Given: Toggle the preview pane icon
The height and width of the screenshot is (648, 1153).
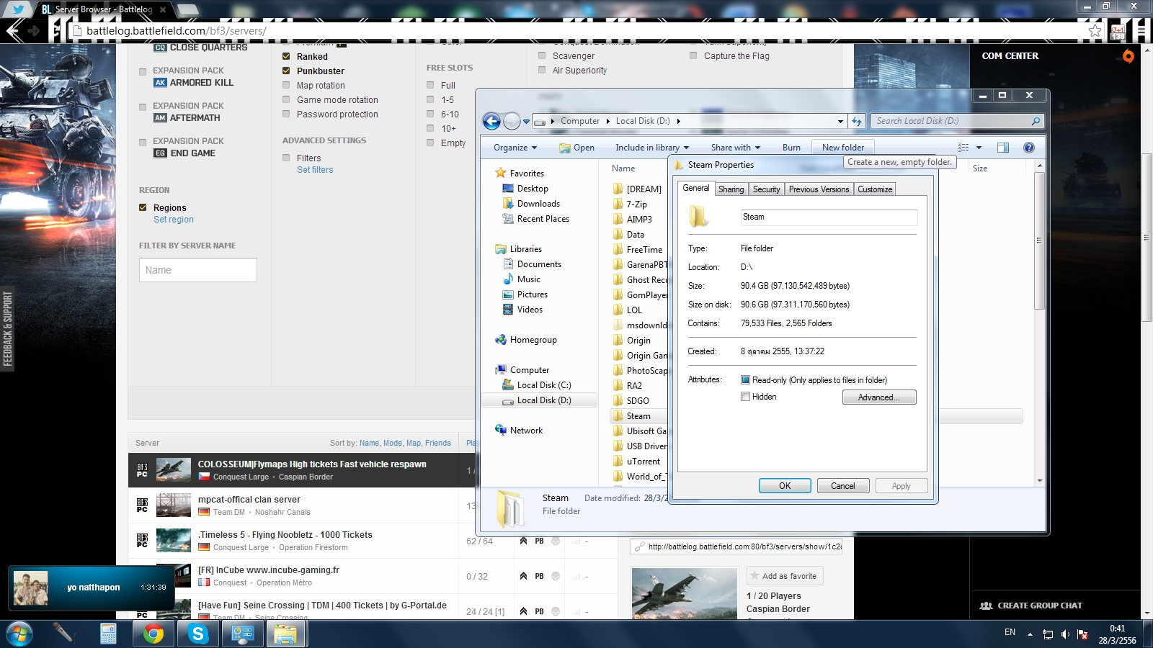Looking at the screenshot, I should pyautogui.click(x=1002, y=148).
